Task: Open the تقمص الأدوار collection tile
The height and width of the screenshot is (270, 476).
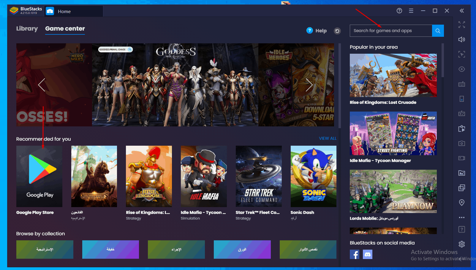Action: tap(308, 250)
